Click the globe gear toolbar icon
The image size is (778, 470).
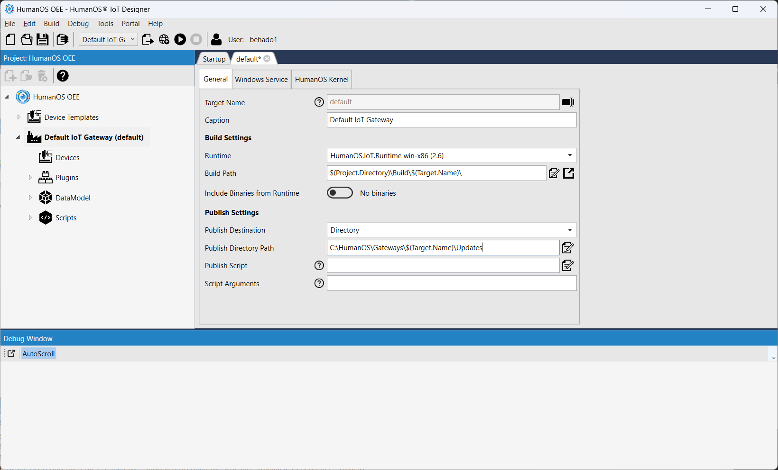click(x=164, y=39)
